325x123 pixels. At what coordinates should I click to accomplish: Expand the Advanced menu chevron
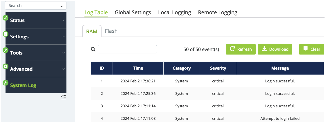[64, 69]
